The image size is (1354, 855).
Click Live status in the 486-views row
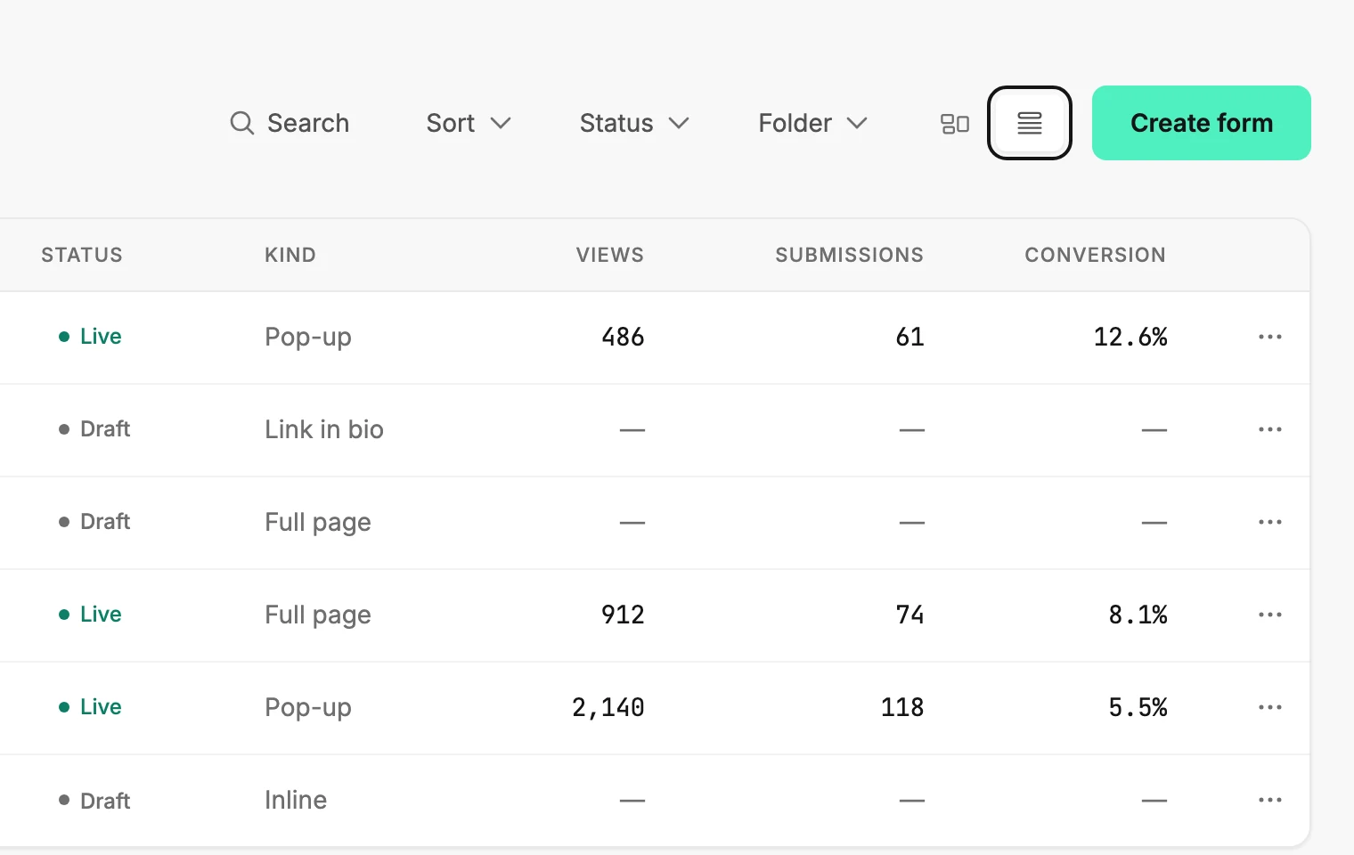coord(90,337)
